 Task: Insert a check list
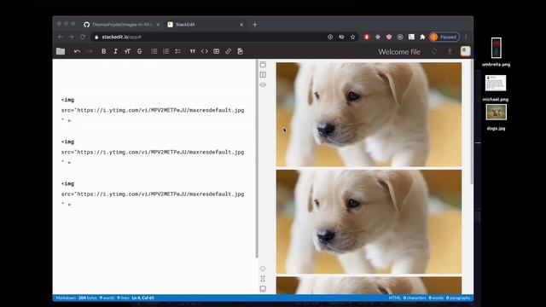177,51
